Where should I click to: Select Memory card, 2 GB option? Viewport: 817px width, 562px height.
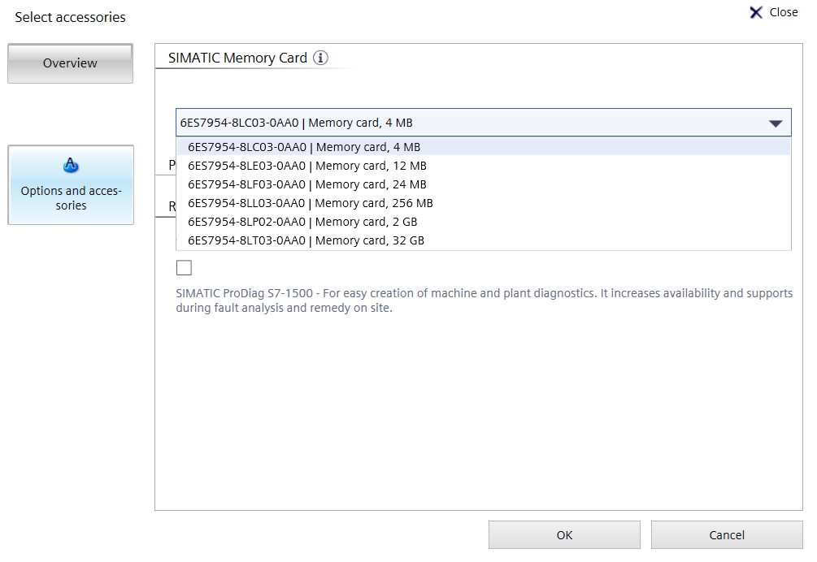(x=484, y=223)
